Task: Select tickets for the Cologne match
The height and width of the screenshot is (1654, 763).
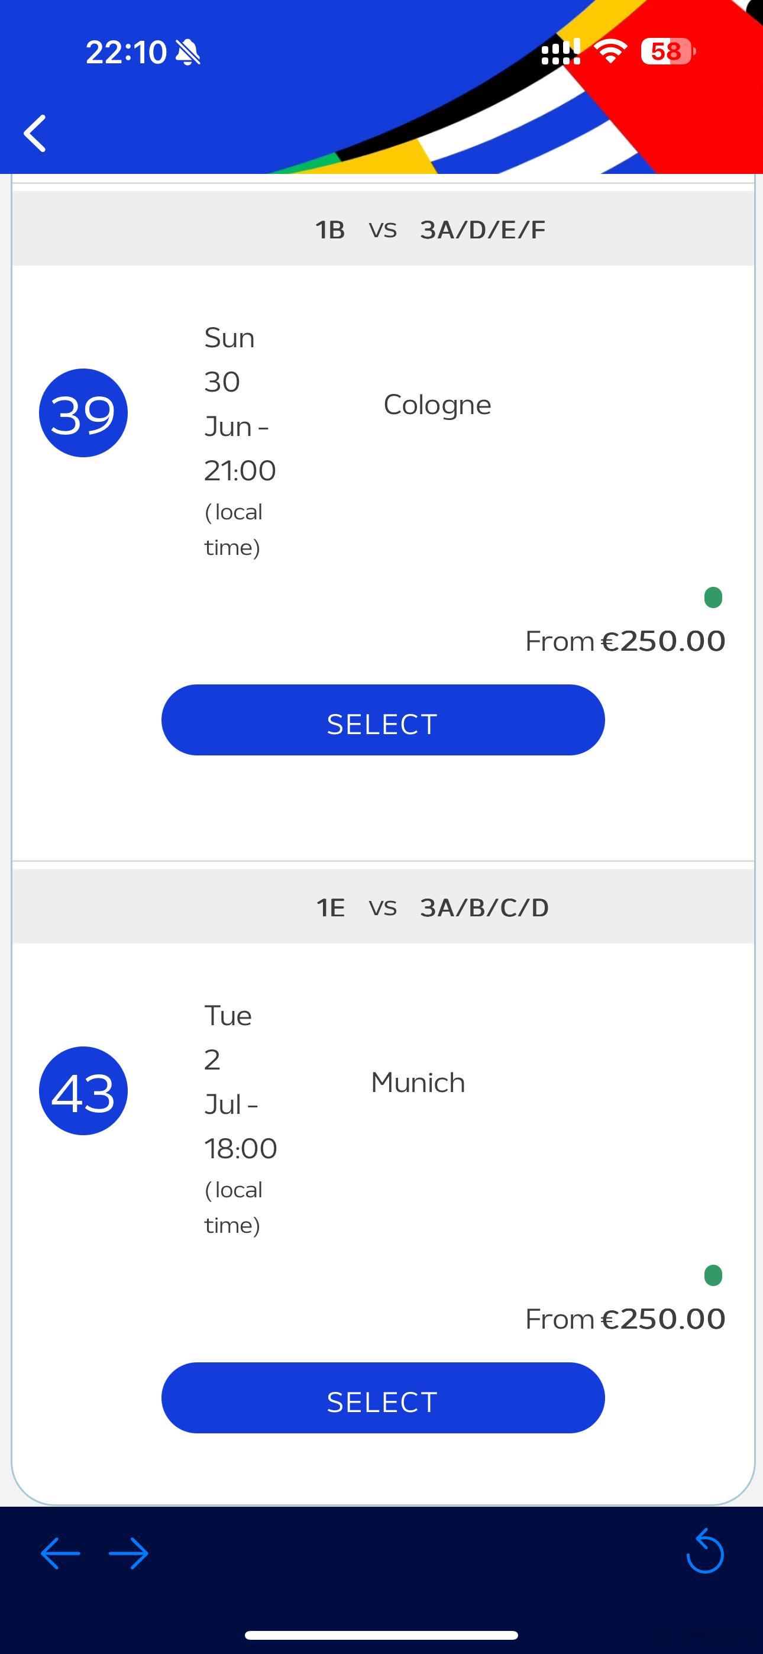Action: pyautogui.click(x=383, y=720)
